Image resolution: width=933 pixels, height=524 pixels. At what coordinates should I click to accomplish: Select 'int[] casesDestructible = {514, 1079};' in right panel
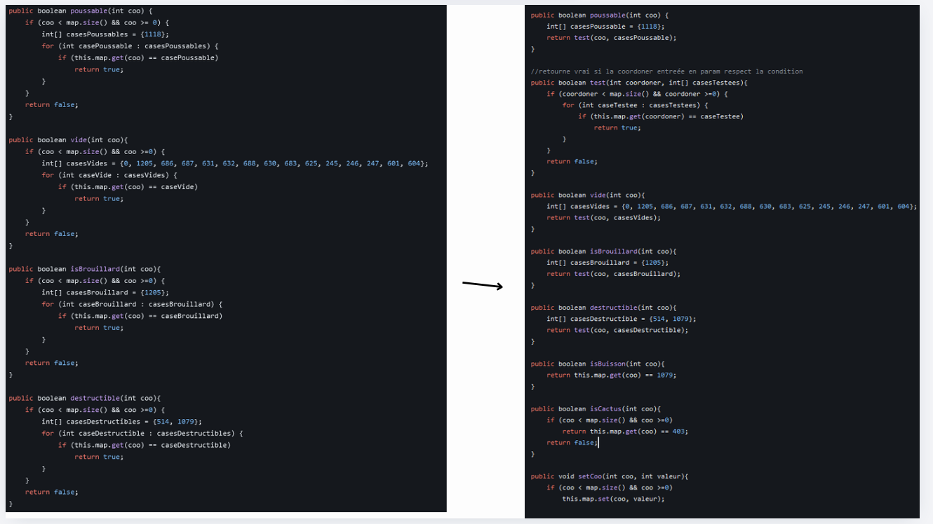click(622, 318)
